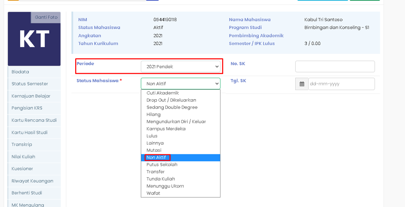Select Kampus Merdeka option
405x207 pixels.
pos(166,129)
